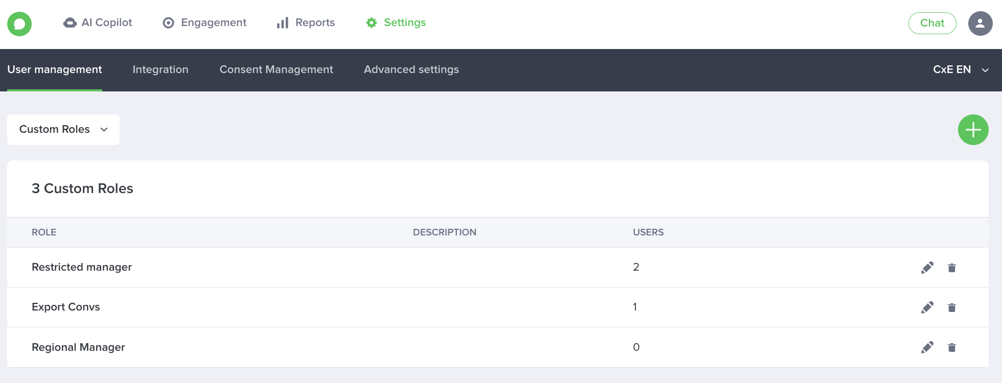Expand the CxE EN workspace dropdown
The height and width of the screenshot is (383, 1002).
click(961, 69)
